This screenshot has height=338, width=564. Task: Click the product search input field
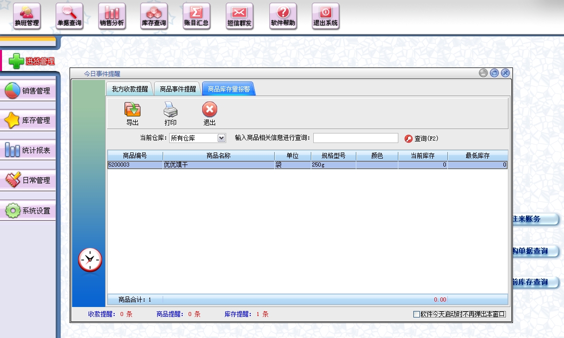355,138
